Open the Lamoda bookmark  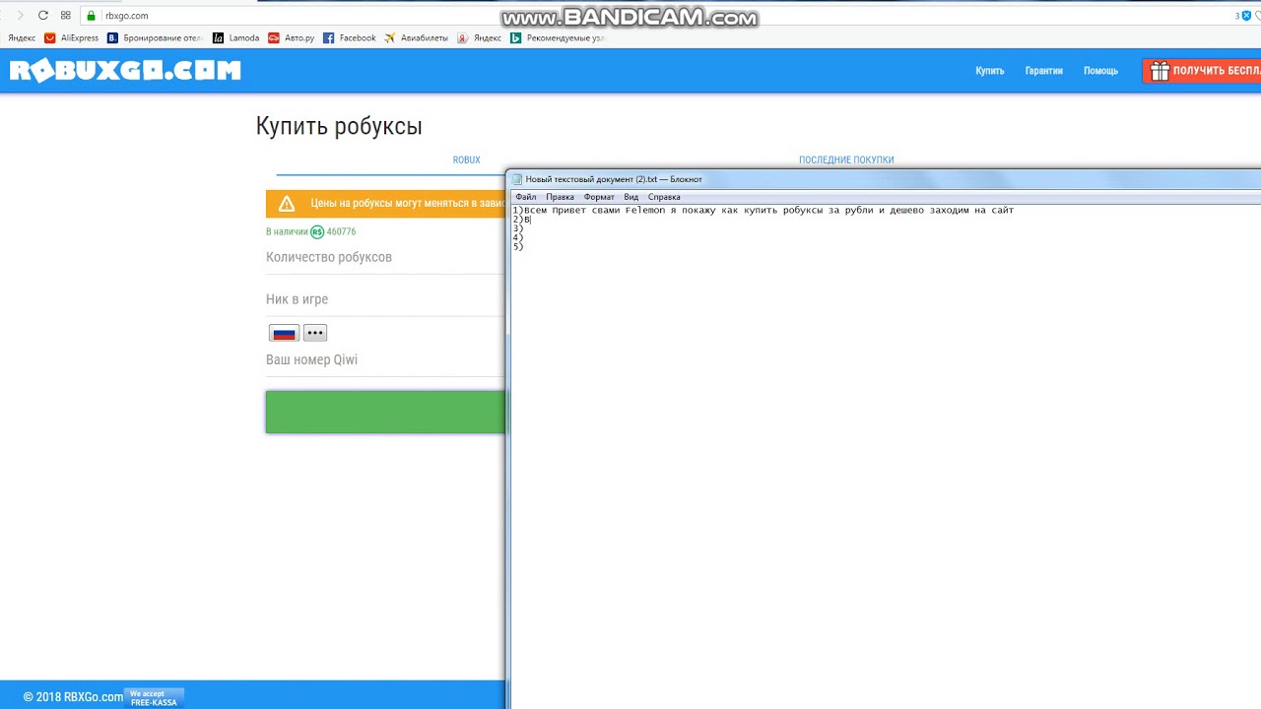tap(235, 38)
